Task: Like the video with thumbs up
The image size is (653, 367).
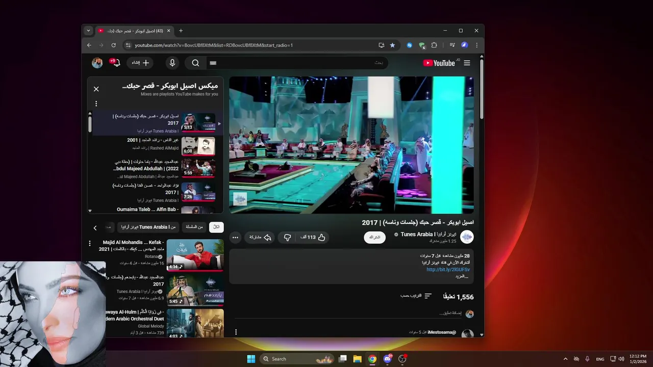Action: (x=313, y=237)
